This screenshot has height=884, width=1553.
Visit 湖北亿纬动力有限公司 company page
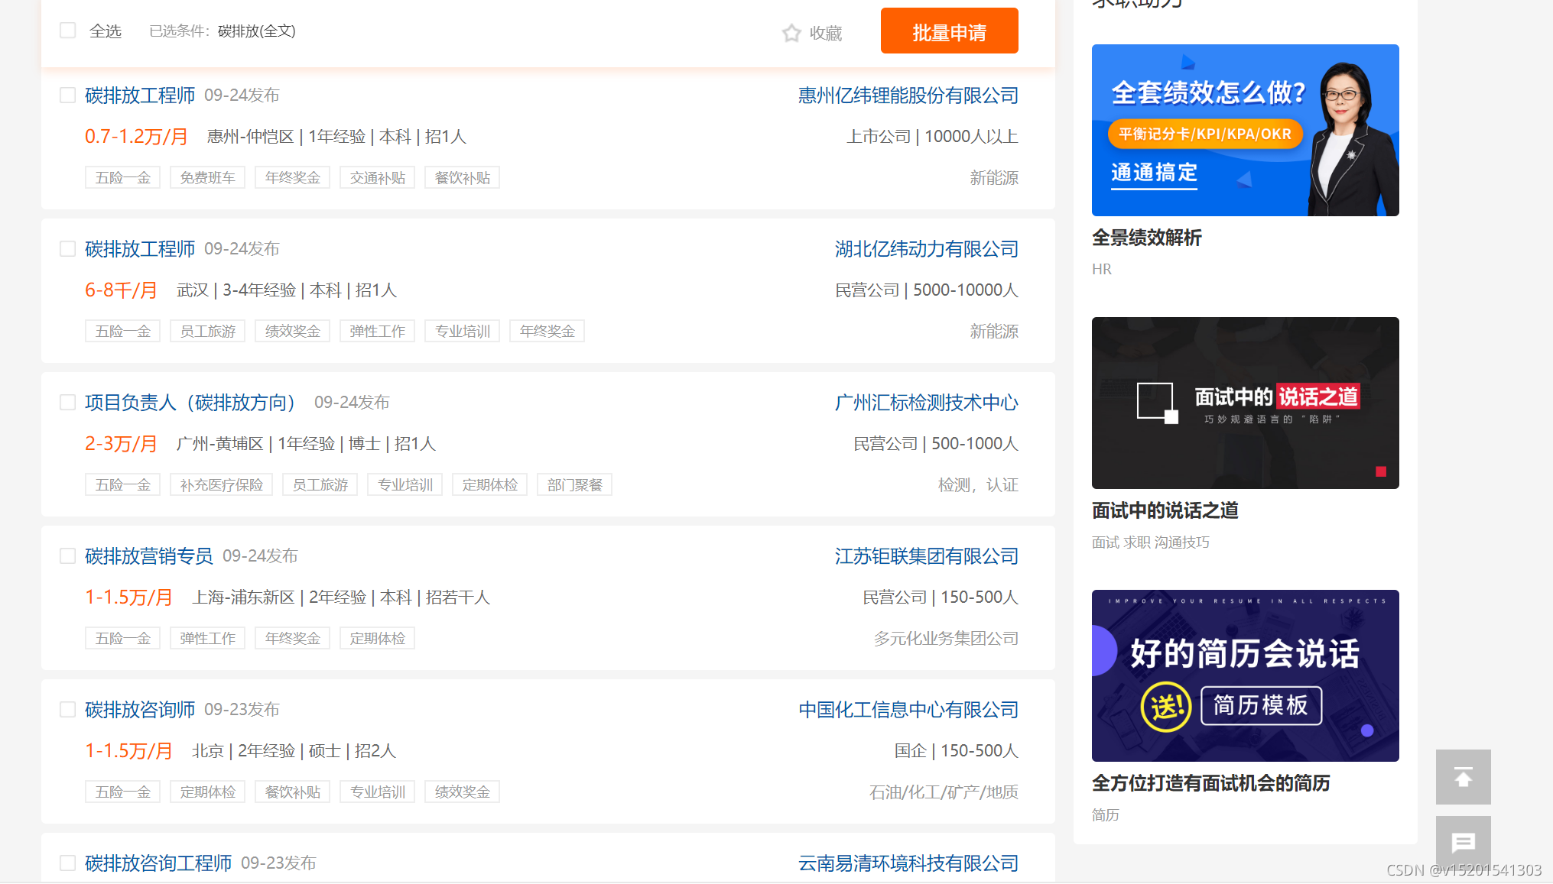point(927,248)
